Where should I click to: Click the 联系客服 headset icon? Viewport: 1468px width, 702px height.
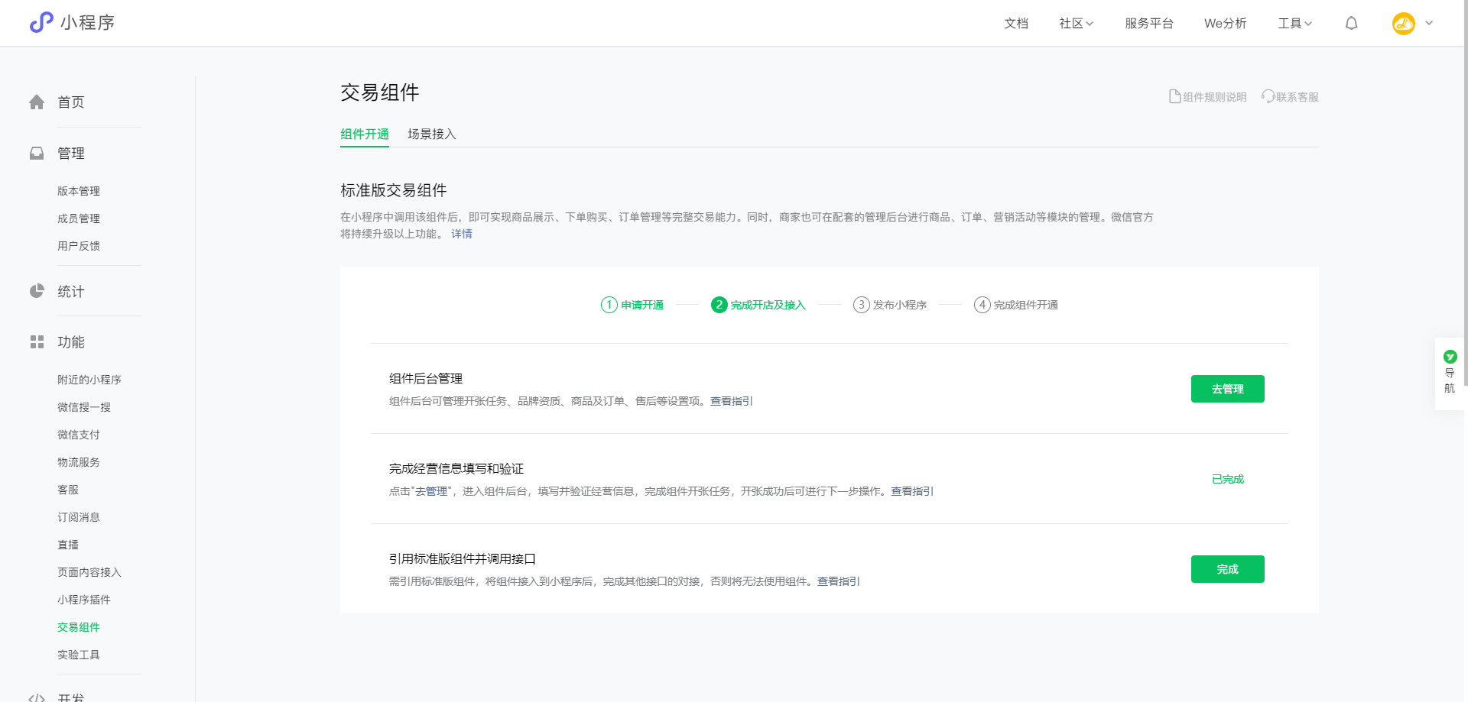tap(1268, 96)
